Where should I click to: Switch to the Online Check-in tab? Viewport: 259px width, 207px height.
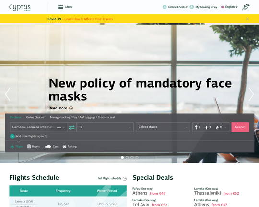pyautogui.click(x=35, y=117)
